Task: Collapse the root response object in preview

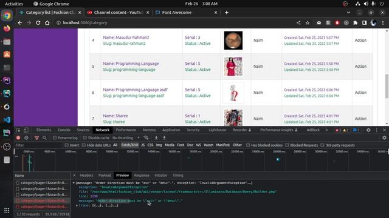Action: [x=74, y=183]
